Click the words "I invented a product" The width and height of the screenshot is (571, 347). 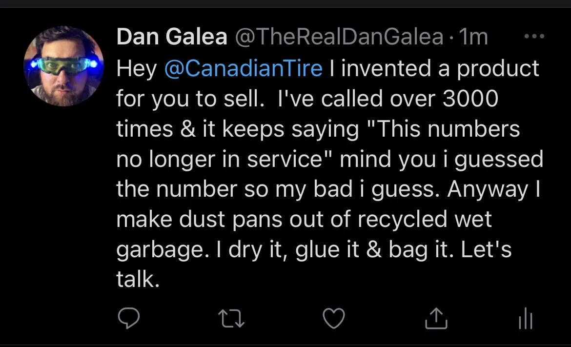[x=434, y=68]
